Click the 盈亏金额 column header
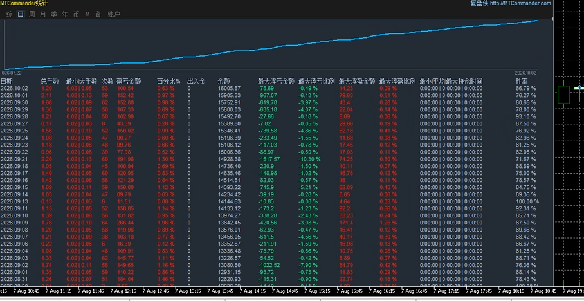584x301 pixels. pos(129,81)
